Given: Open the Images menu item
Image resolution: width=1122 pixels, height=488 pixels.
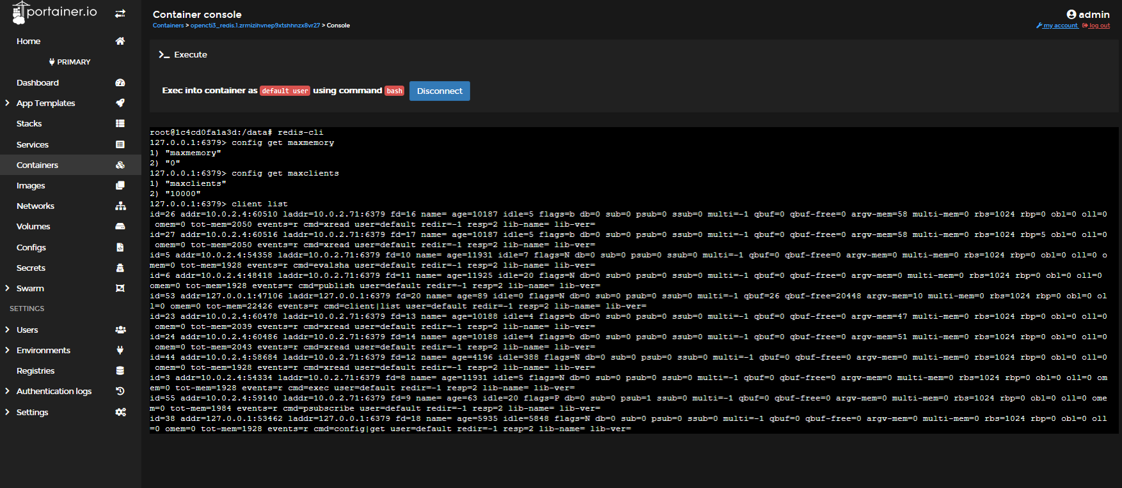Looking at the screenshot, I should coord(31,185).
